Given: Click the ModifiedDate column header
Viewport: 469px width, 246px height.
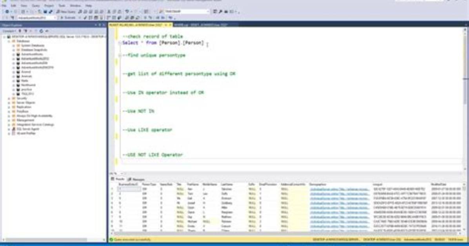Looking at the screenshot, I should click(438, 184).
